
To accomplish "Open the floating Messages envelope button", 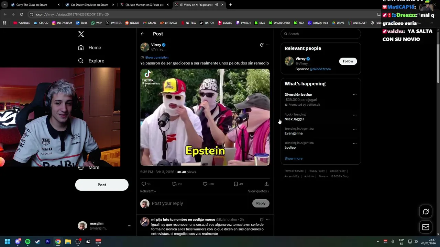I will [x=426, y=227].
